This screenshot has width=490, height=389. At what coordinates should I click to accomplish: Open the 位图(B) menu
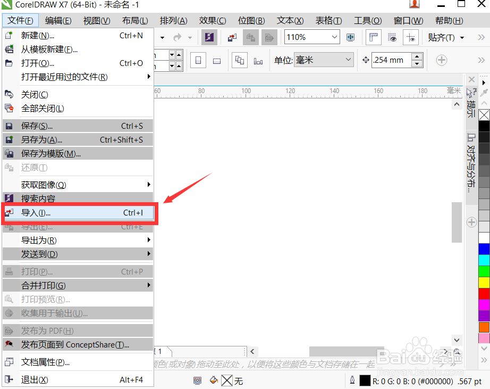[251, 21]
